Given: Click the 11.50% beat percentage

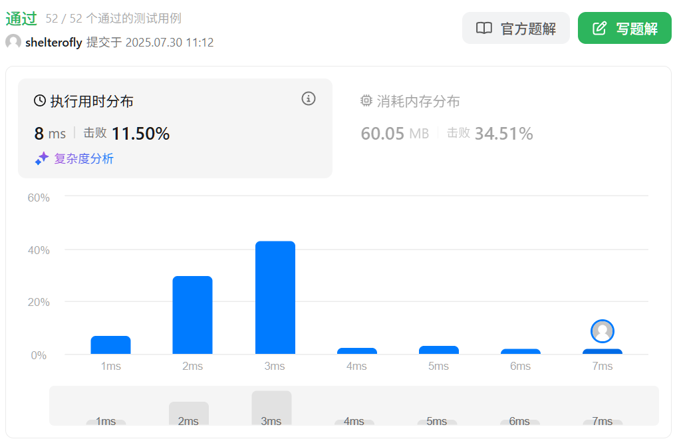Looking at the screenshot, I should coord(141,134).
